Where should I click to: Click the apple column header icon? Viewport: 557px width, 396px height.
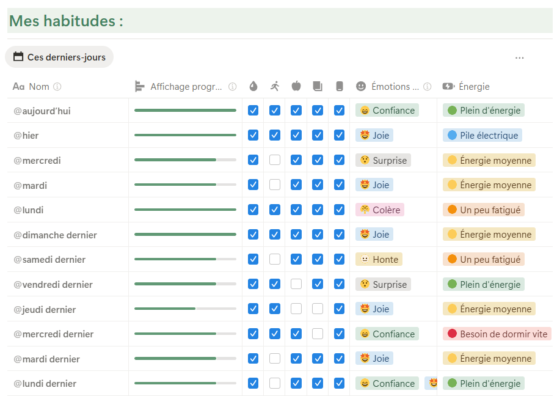coord(296,86)
